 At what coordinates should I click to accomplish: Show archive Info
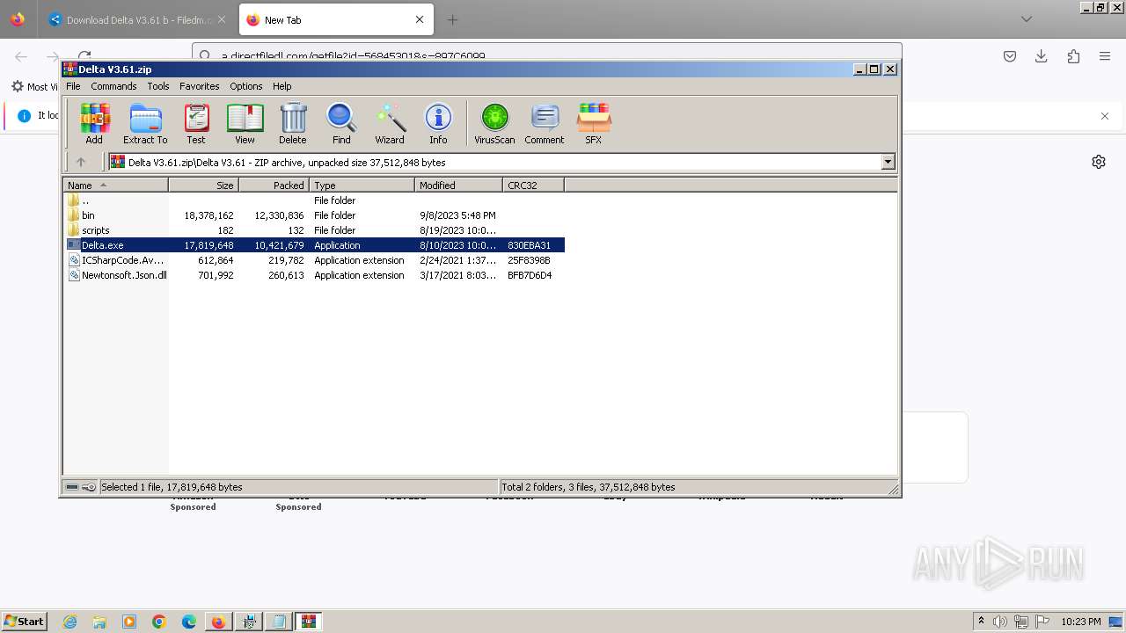coord(438,123)
